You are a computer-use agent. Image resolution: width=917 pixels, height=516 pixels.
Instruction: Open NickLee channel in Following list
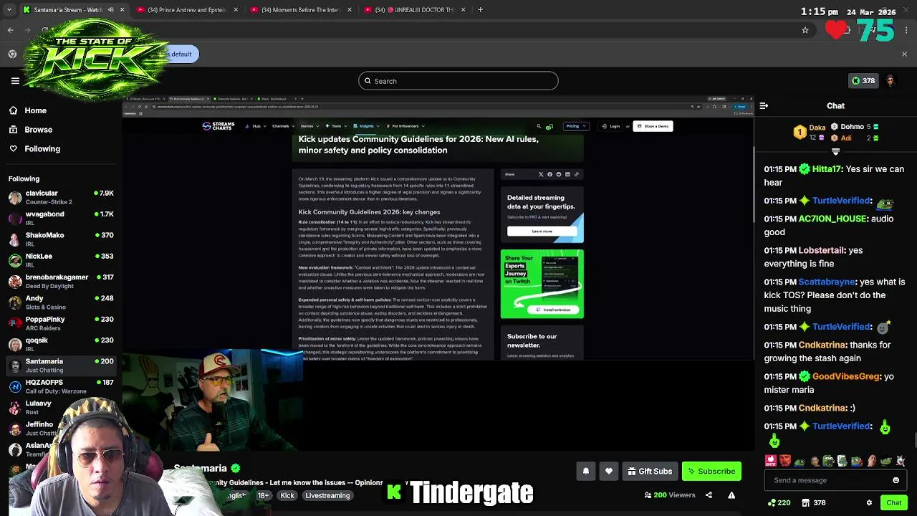click(x=61, y=260)
